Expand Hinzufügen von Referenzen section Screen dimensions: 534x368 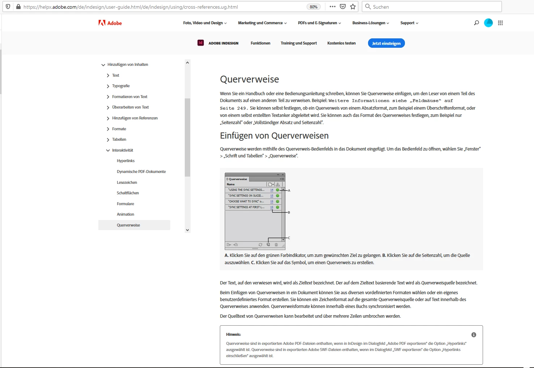(108, 118)
